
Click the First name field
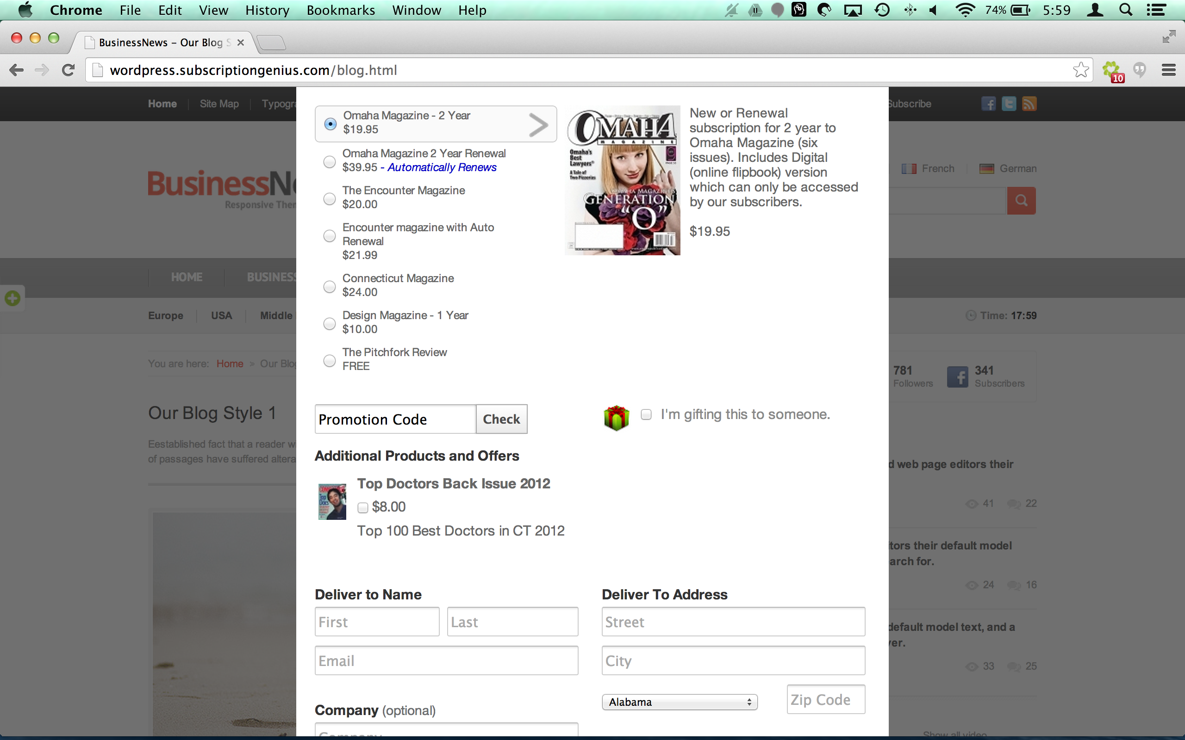[x=377, y=622]
